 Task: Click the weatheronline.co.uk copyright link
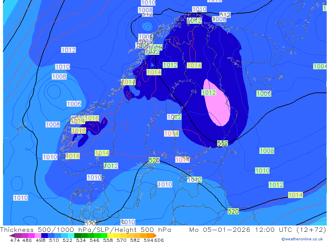click(x=302, y=239)
